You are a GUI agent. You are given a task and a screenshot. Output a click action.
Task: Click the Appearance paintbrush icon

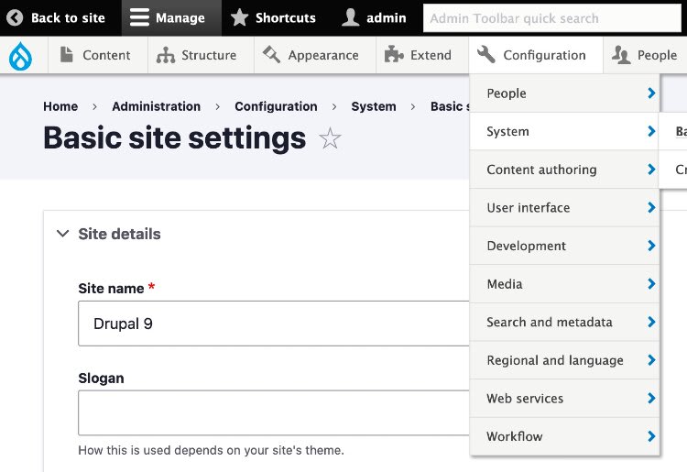click(272, 55)
